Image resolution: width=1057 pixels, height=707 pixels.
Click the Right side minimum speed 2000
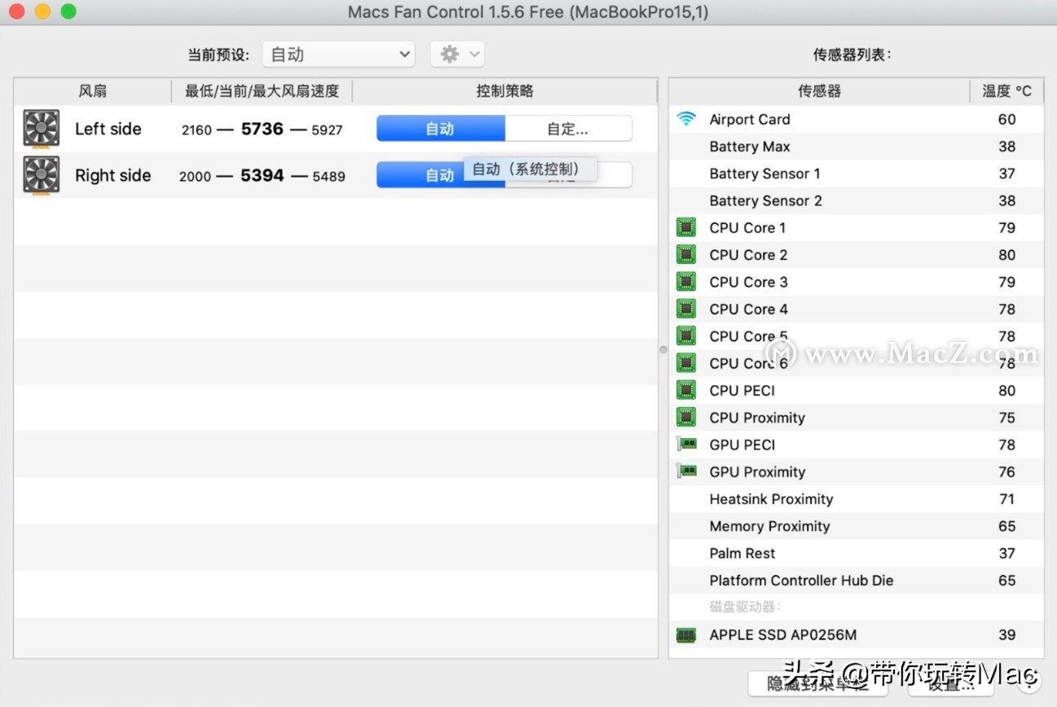coord(195,177)
